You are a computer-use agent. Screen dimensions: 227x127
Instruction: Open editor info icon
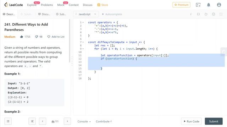coord(191,14)
